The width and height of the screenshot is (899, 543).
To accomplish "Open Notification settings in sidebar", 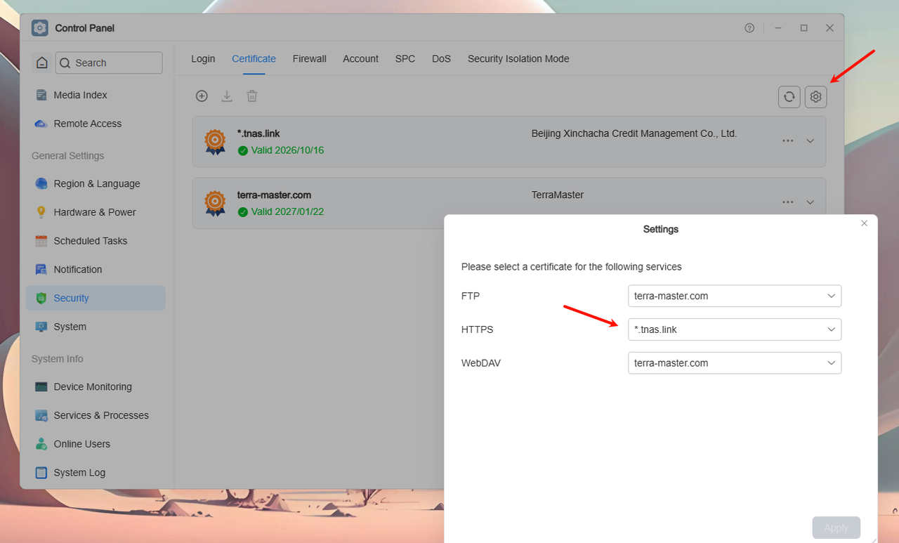I will coord(96,270).
